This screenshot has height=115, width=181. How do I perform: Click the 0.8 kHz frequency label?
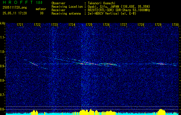pos(2,80)
